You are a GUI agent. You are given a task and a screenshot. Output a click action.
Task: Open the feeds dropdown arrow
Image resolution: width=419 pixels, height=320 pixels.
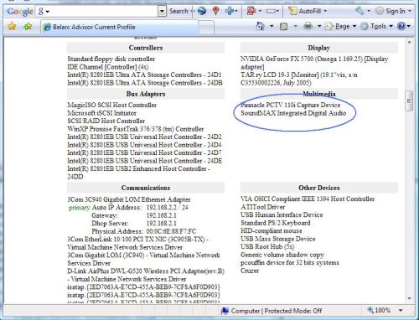pyautogui.click(x=295, y=27)
